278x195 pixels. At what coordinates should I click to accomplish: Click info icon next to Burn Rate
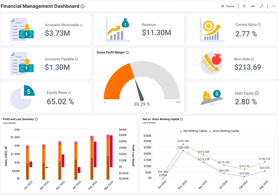[252, 59]
